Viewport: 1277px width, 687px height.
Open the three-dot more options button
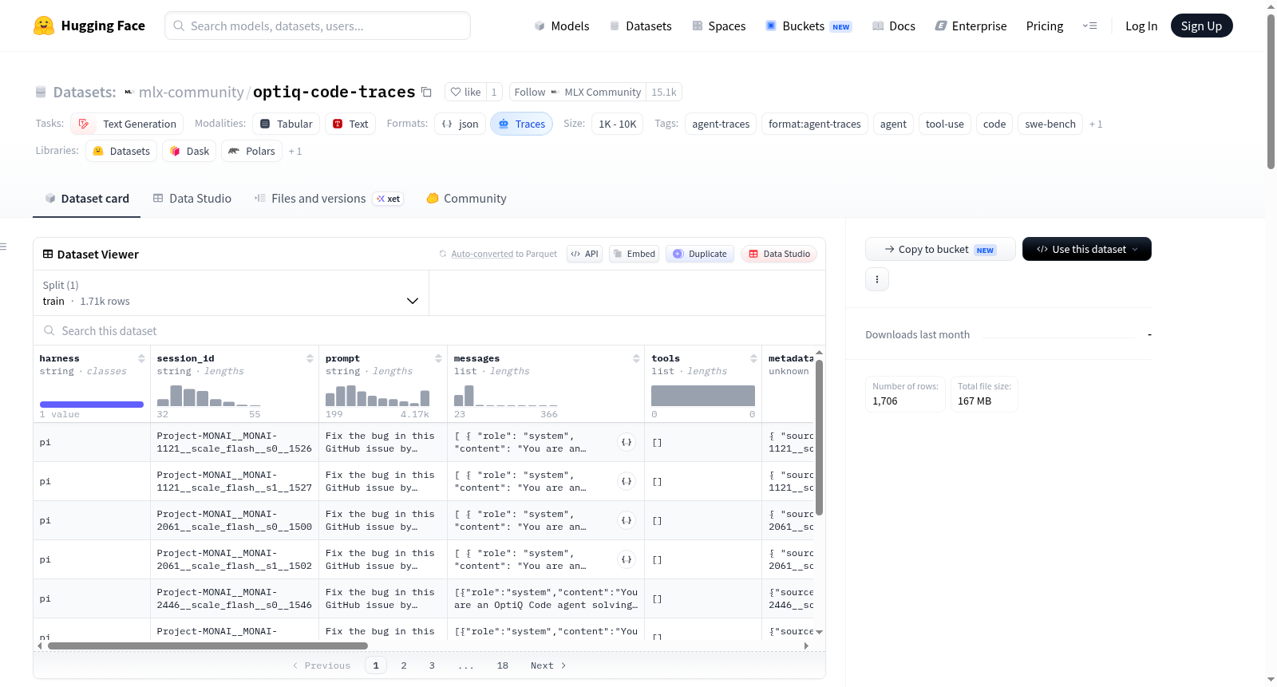pyautogui.click(x=877, y=279)
